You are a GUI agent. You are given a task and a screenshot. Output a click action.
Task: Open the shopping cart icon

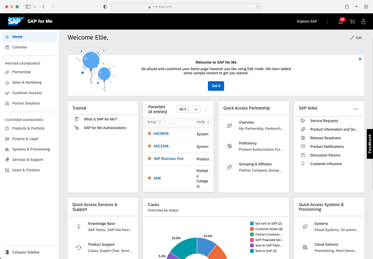pyautogui.click(x=352, y=22)
